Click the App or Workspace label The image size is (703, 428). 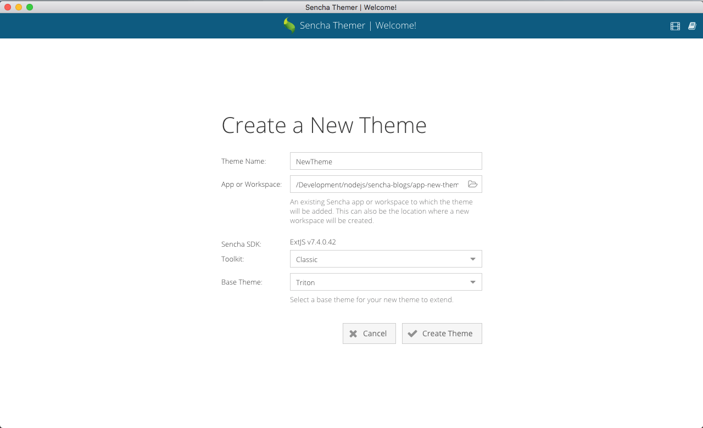pyautogui.click(x=252, y=184)
